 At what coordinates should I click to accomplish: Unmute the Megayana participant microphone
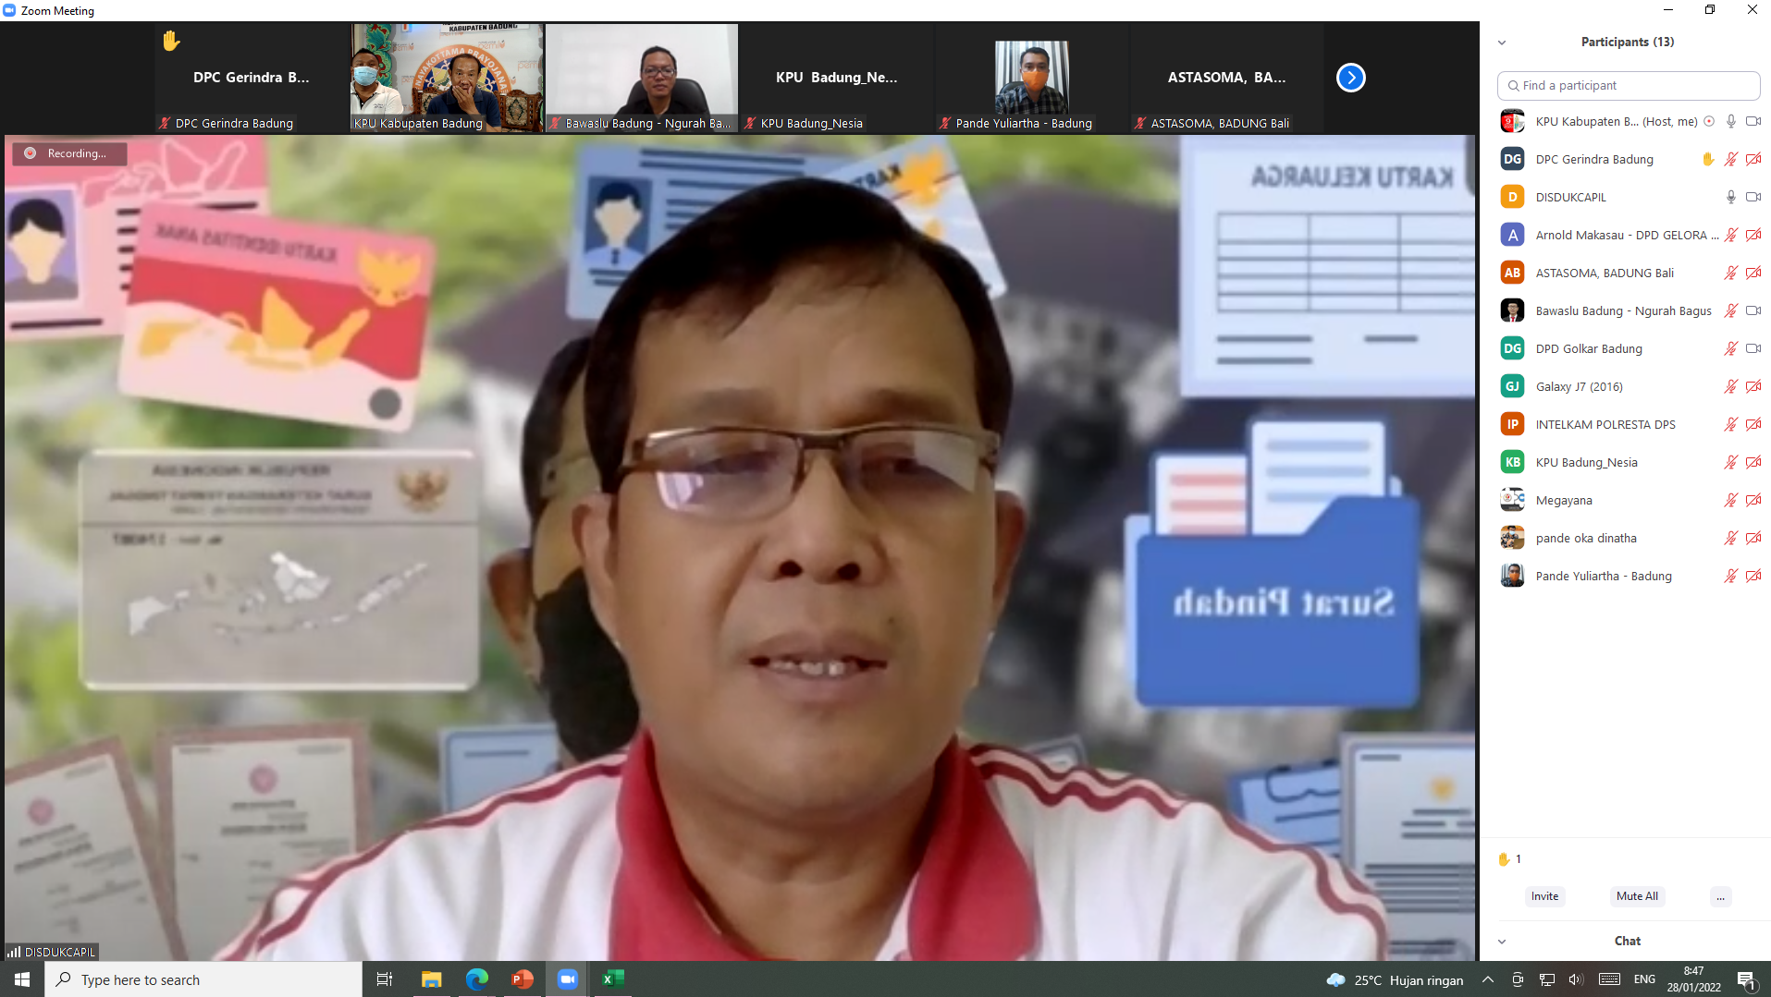pyautogui.click(x=1730, y=500)
